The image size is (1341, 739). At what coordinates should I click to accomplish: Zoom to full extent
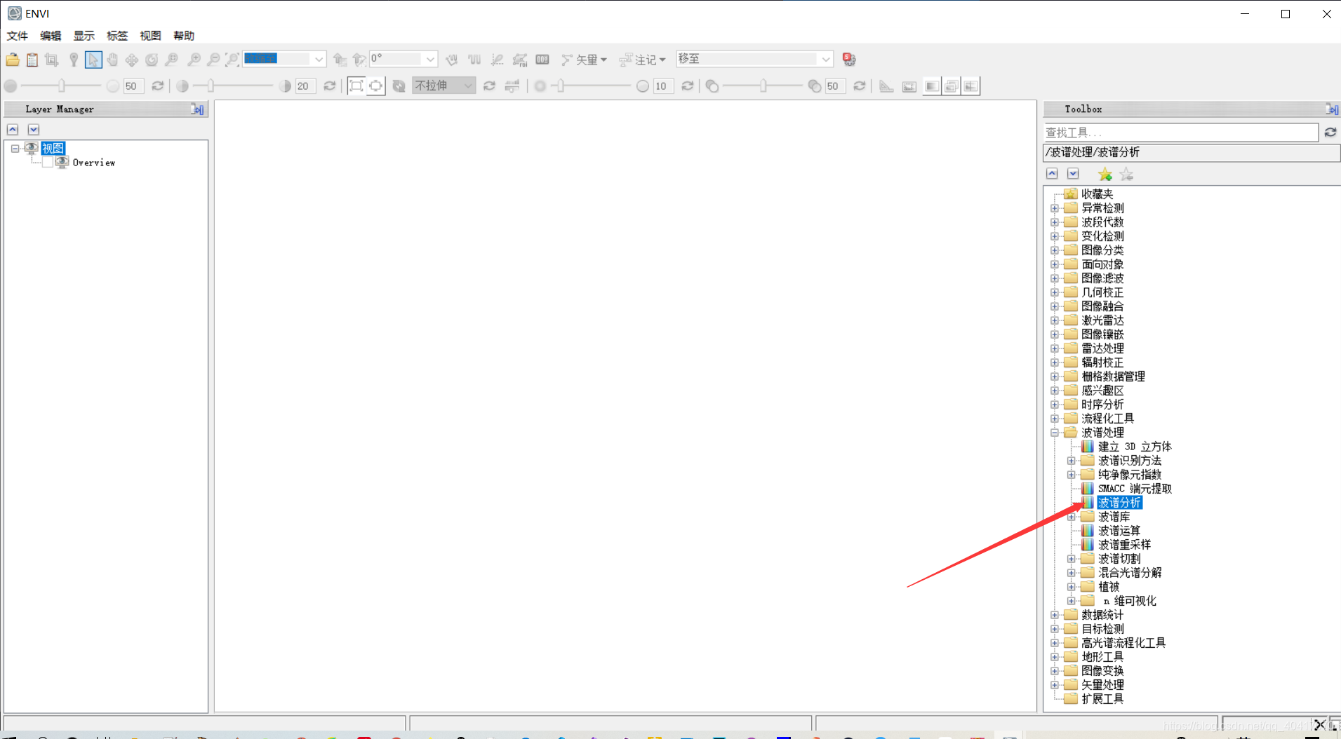click(232, 60)
